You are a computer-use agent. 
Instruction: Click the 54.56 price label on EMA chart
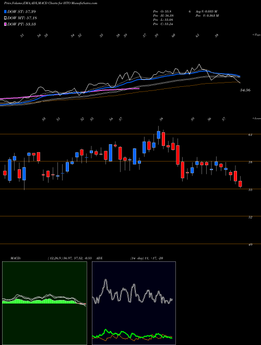coord(245,90)
